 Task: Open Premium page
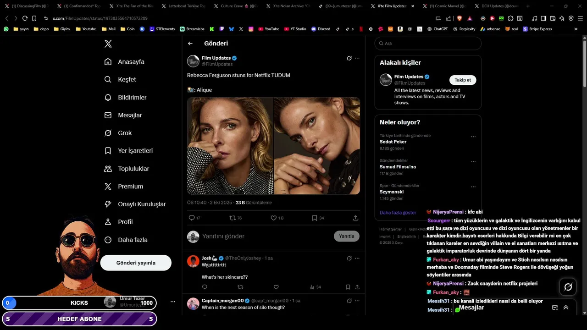tap(124, 187)
